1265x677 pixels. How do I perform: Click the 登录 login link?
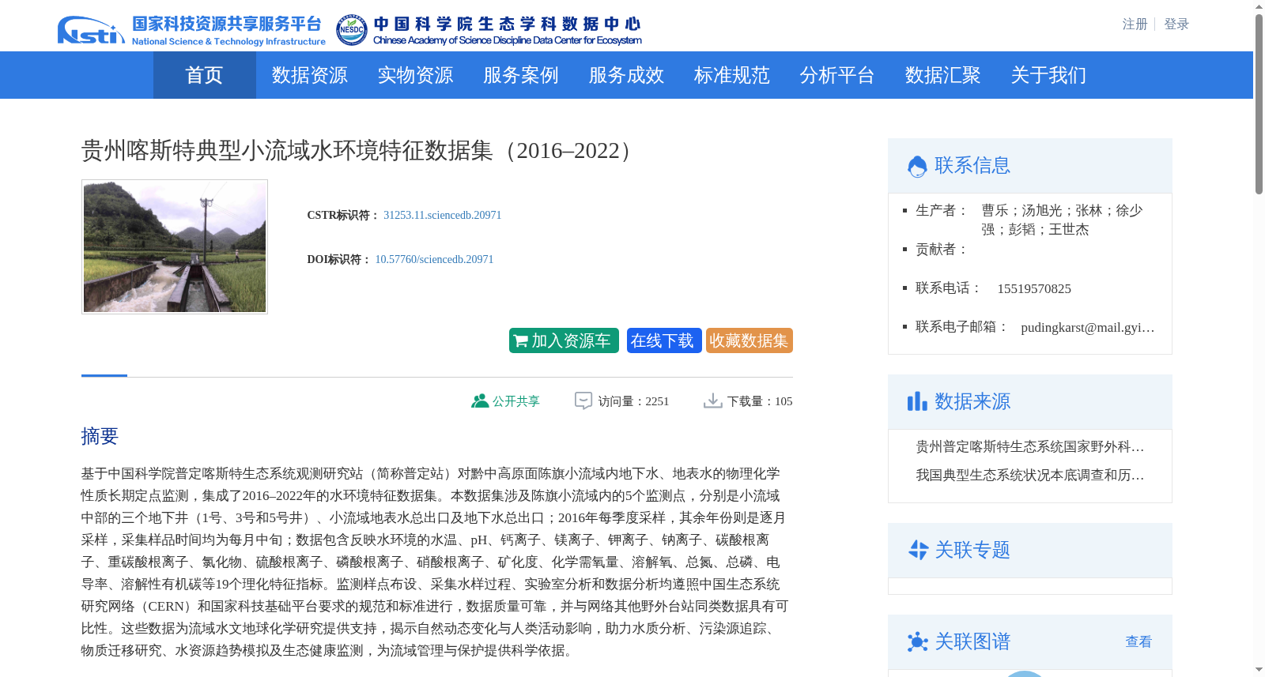click(1176, 24)
